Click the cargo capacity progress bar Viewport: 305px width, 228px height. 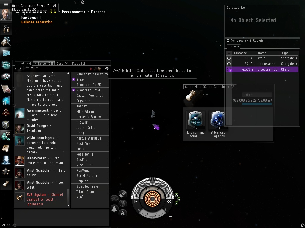(x=257, y=104)
